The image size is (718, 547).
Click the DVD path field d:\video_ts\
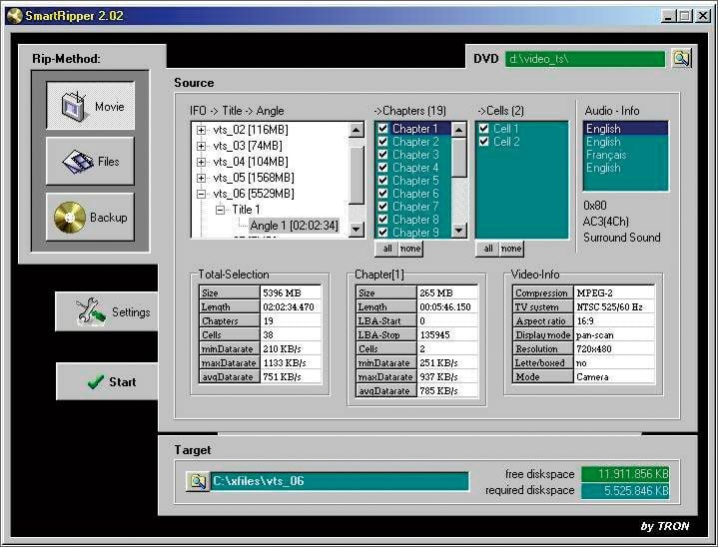pos(585,59)
